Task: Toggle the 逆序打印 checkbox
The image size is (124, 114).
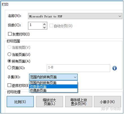Action: tap(9, 85)
